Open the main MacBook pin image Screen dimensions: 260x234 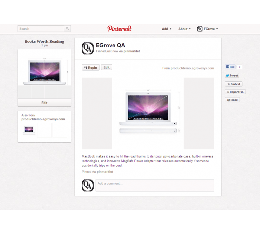pyautogui.click(x=148, y=113)
